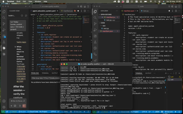Click problems filter input field

45,78
